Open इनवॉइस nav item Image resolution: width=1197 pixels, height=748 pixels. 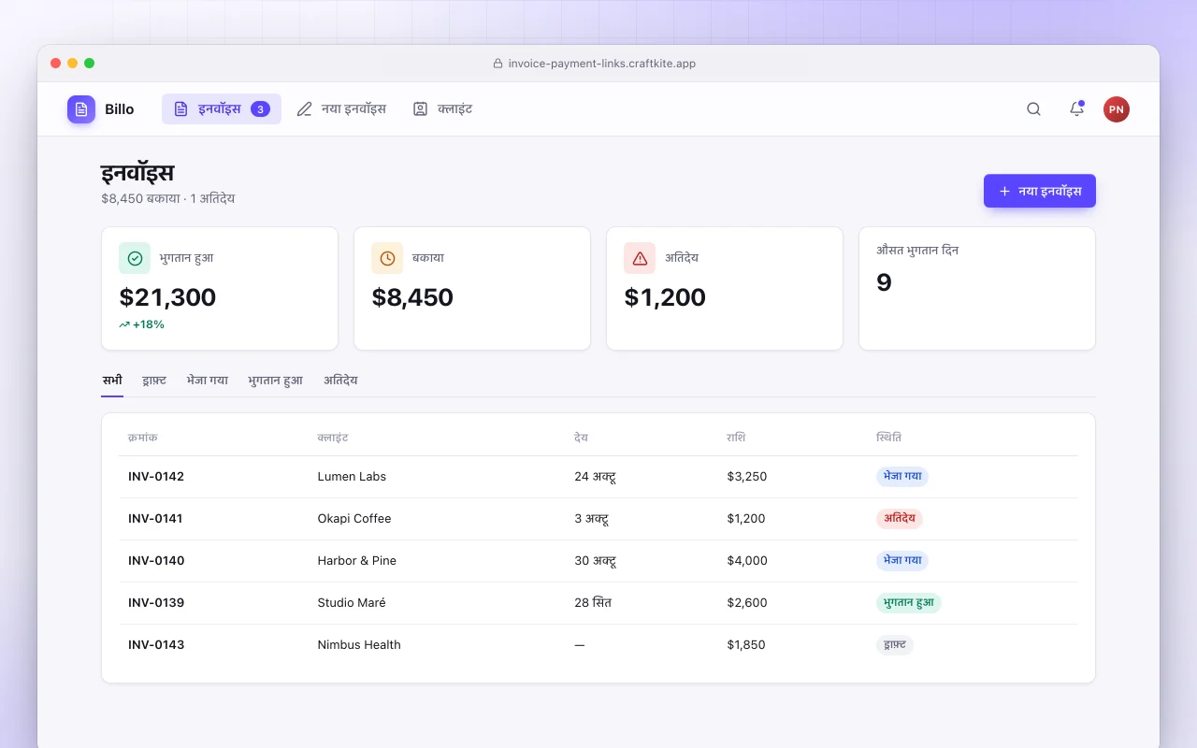point(222,109)
